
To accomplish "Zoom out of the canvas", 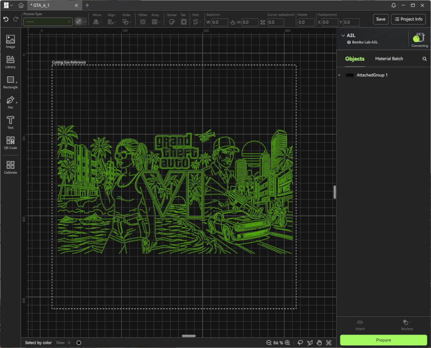I will [x=269, y=343].
